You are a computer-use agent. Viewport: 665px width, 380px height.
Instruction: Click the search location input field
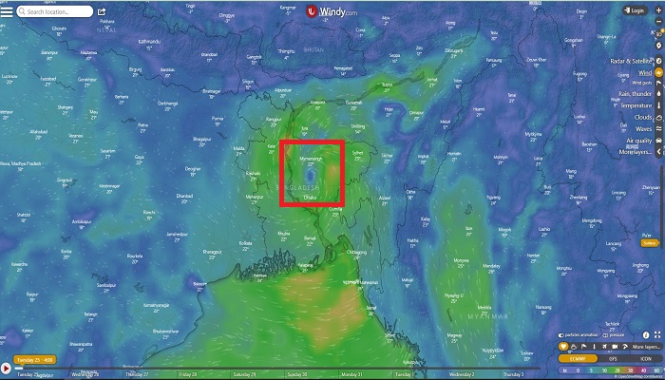coord(55,11)
